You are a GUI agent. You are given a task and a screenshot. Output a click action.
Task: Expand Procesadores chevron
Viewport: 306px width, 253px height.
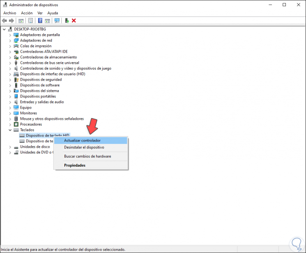click(x=10, y=125)
